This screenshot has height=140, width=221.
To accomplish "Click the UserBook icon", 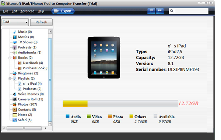I will pos(20,63).
